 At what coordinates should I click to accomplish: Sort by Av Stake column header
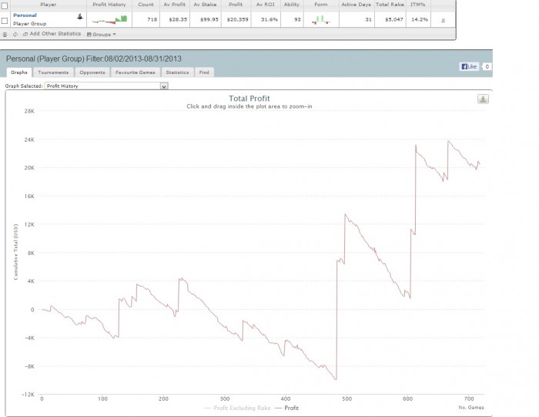[206, 5]
